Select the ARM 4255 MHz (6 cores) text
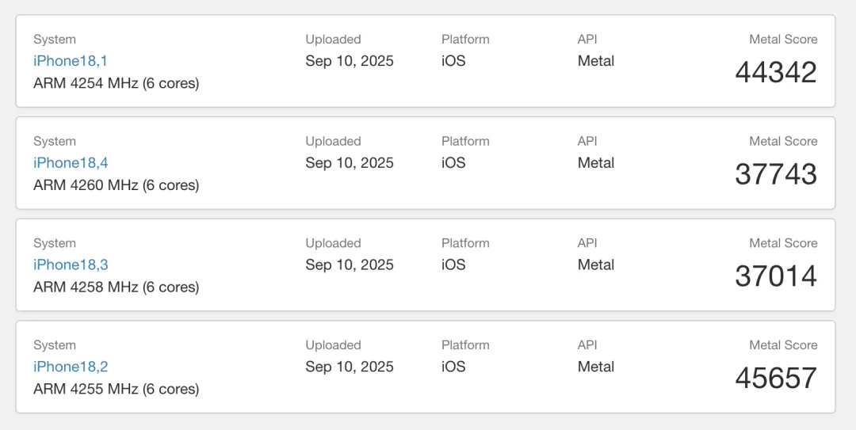The height and width of the screenshot is (430, 856). [117, 390]
